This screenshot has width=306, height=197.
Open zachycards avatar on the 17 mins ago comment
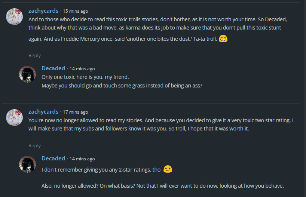(x=15, y=117)
